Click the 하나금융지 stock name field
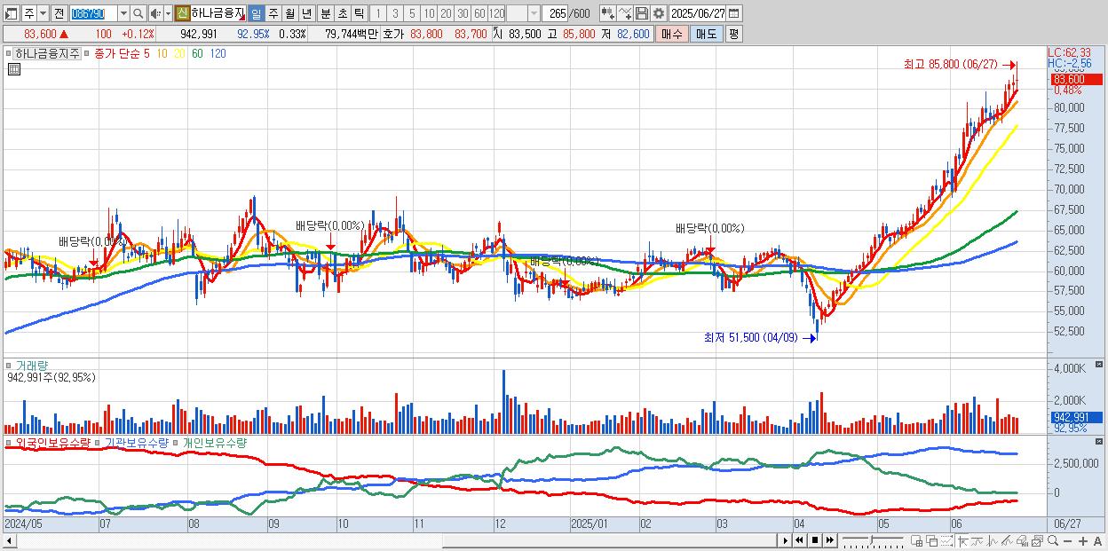Image resolution: width=1108 pixels, height=551 pixels. [x=218, y=13]
